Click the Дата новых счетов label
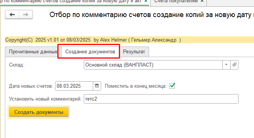Image resolution: width=254 pixels, height=138 pixels. coord(31,86)
